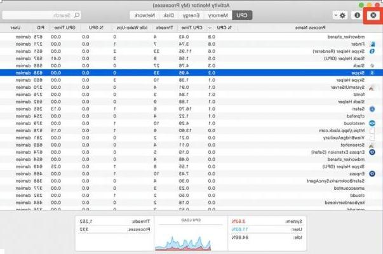Viewport: 383px width, 254px height.
Task: Sort by the CPU Time column header
Action: pyautogui.click(x=192, y=27)
